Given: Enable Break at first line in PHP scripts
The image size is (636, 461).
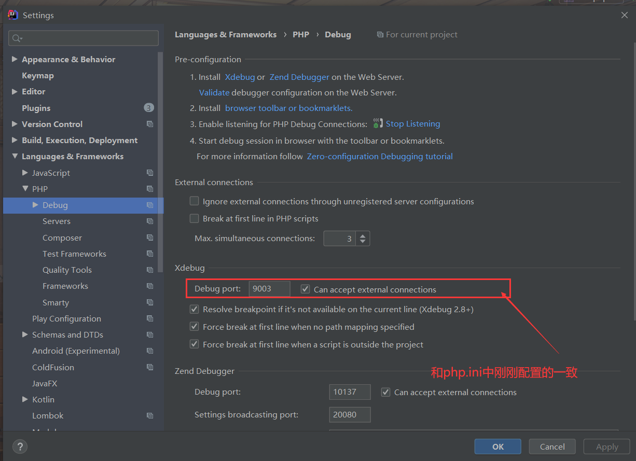Looking at the screenshot, I should 195,218.
